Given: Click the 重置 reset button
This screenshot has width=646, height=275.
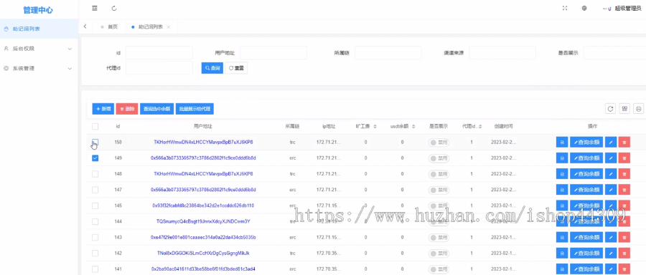Looking at the screenshot, I should pos(236,68).
